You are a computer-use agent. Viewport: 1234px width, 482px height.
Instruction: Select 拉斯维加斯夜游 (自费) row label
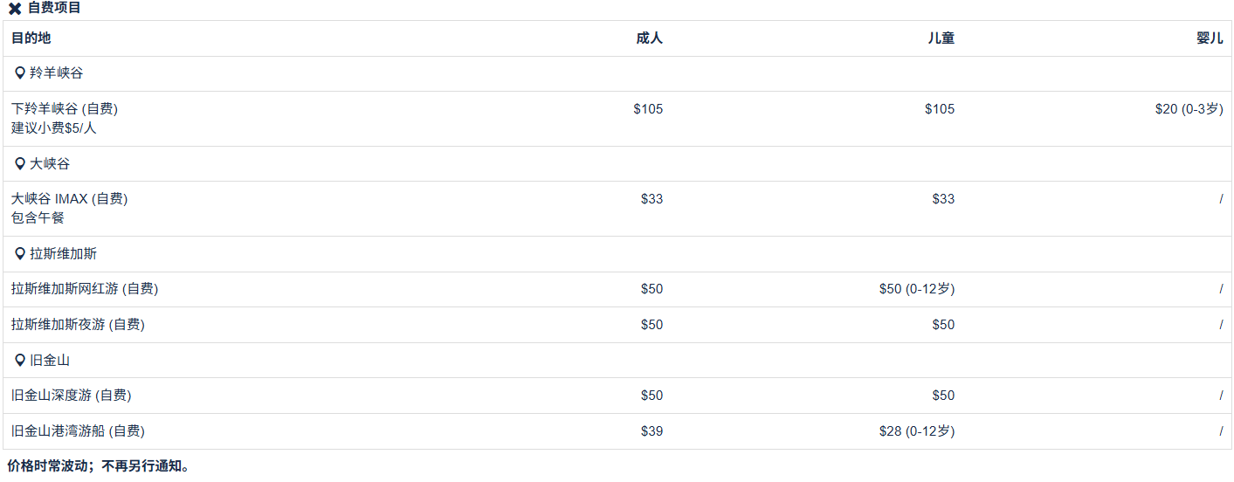tap(78, 325)
